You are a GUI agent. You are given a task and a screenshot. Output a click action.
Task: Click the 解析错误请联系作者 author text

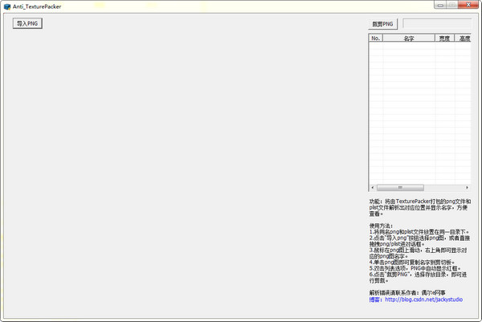[407, 293]
